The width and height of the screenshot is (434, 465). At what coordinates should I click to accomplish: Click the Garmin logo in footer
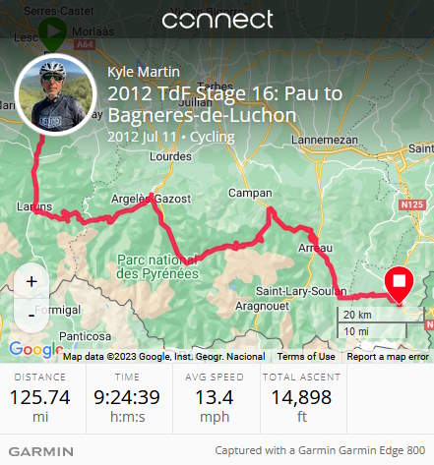tap(41, 451)
